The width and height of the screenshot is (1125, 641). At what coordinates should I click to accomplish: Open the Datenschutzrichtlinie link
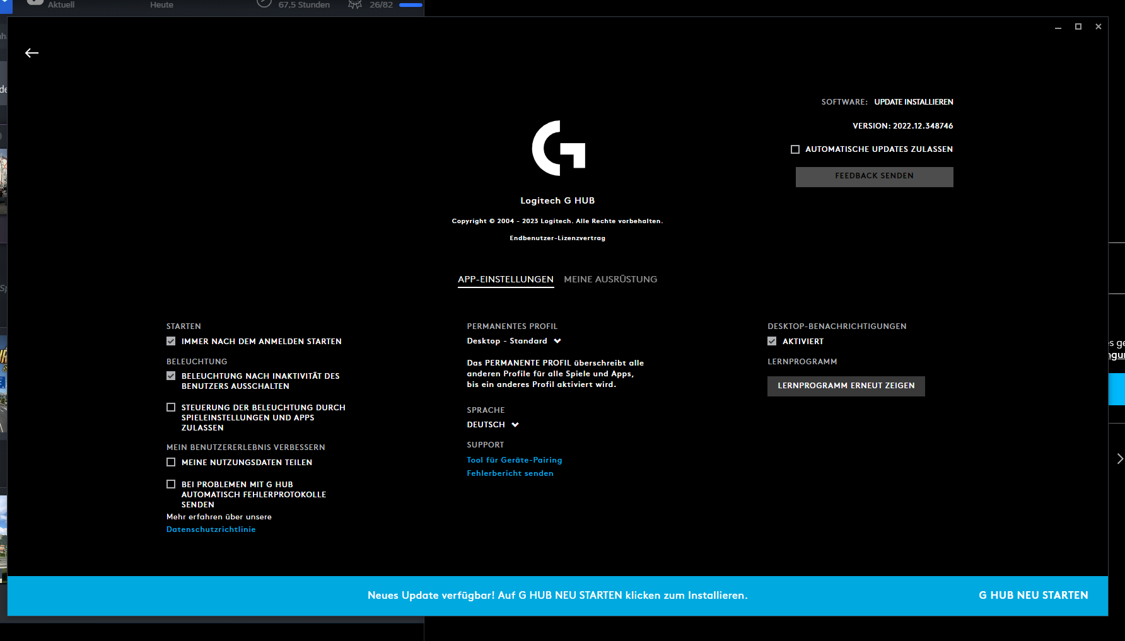(211, 529)
